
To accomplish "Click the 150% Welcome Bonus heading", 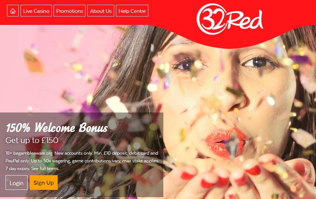I will 57,128.
